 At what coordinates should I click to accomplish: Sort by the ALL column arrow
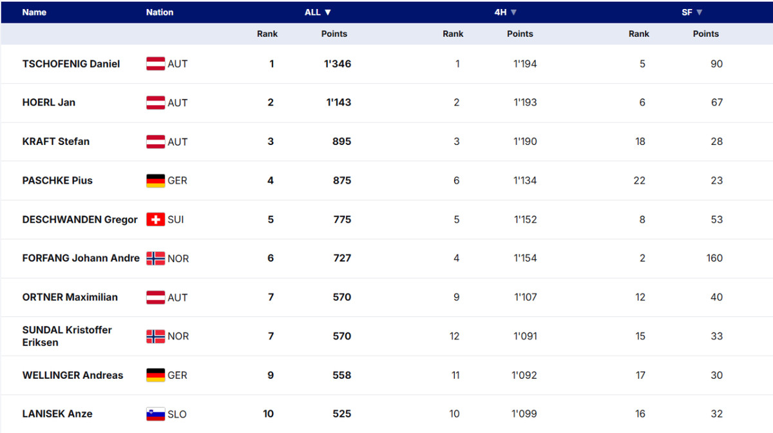[328, 12]
